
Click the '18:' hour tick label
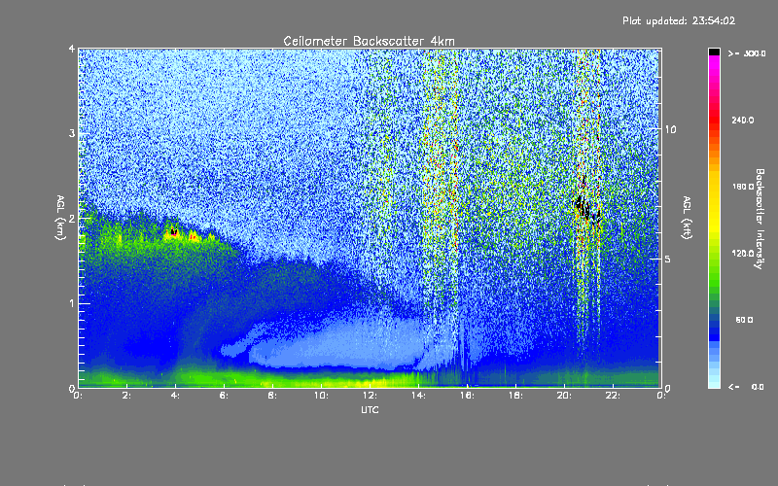(515, 396)
